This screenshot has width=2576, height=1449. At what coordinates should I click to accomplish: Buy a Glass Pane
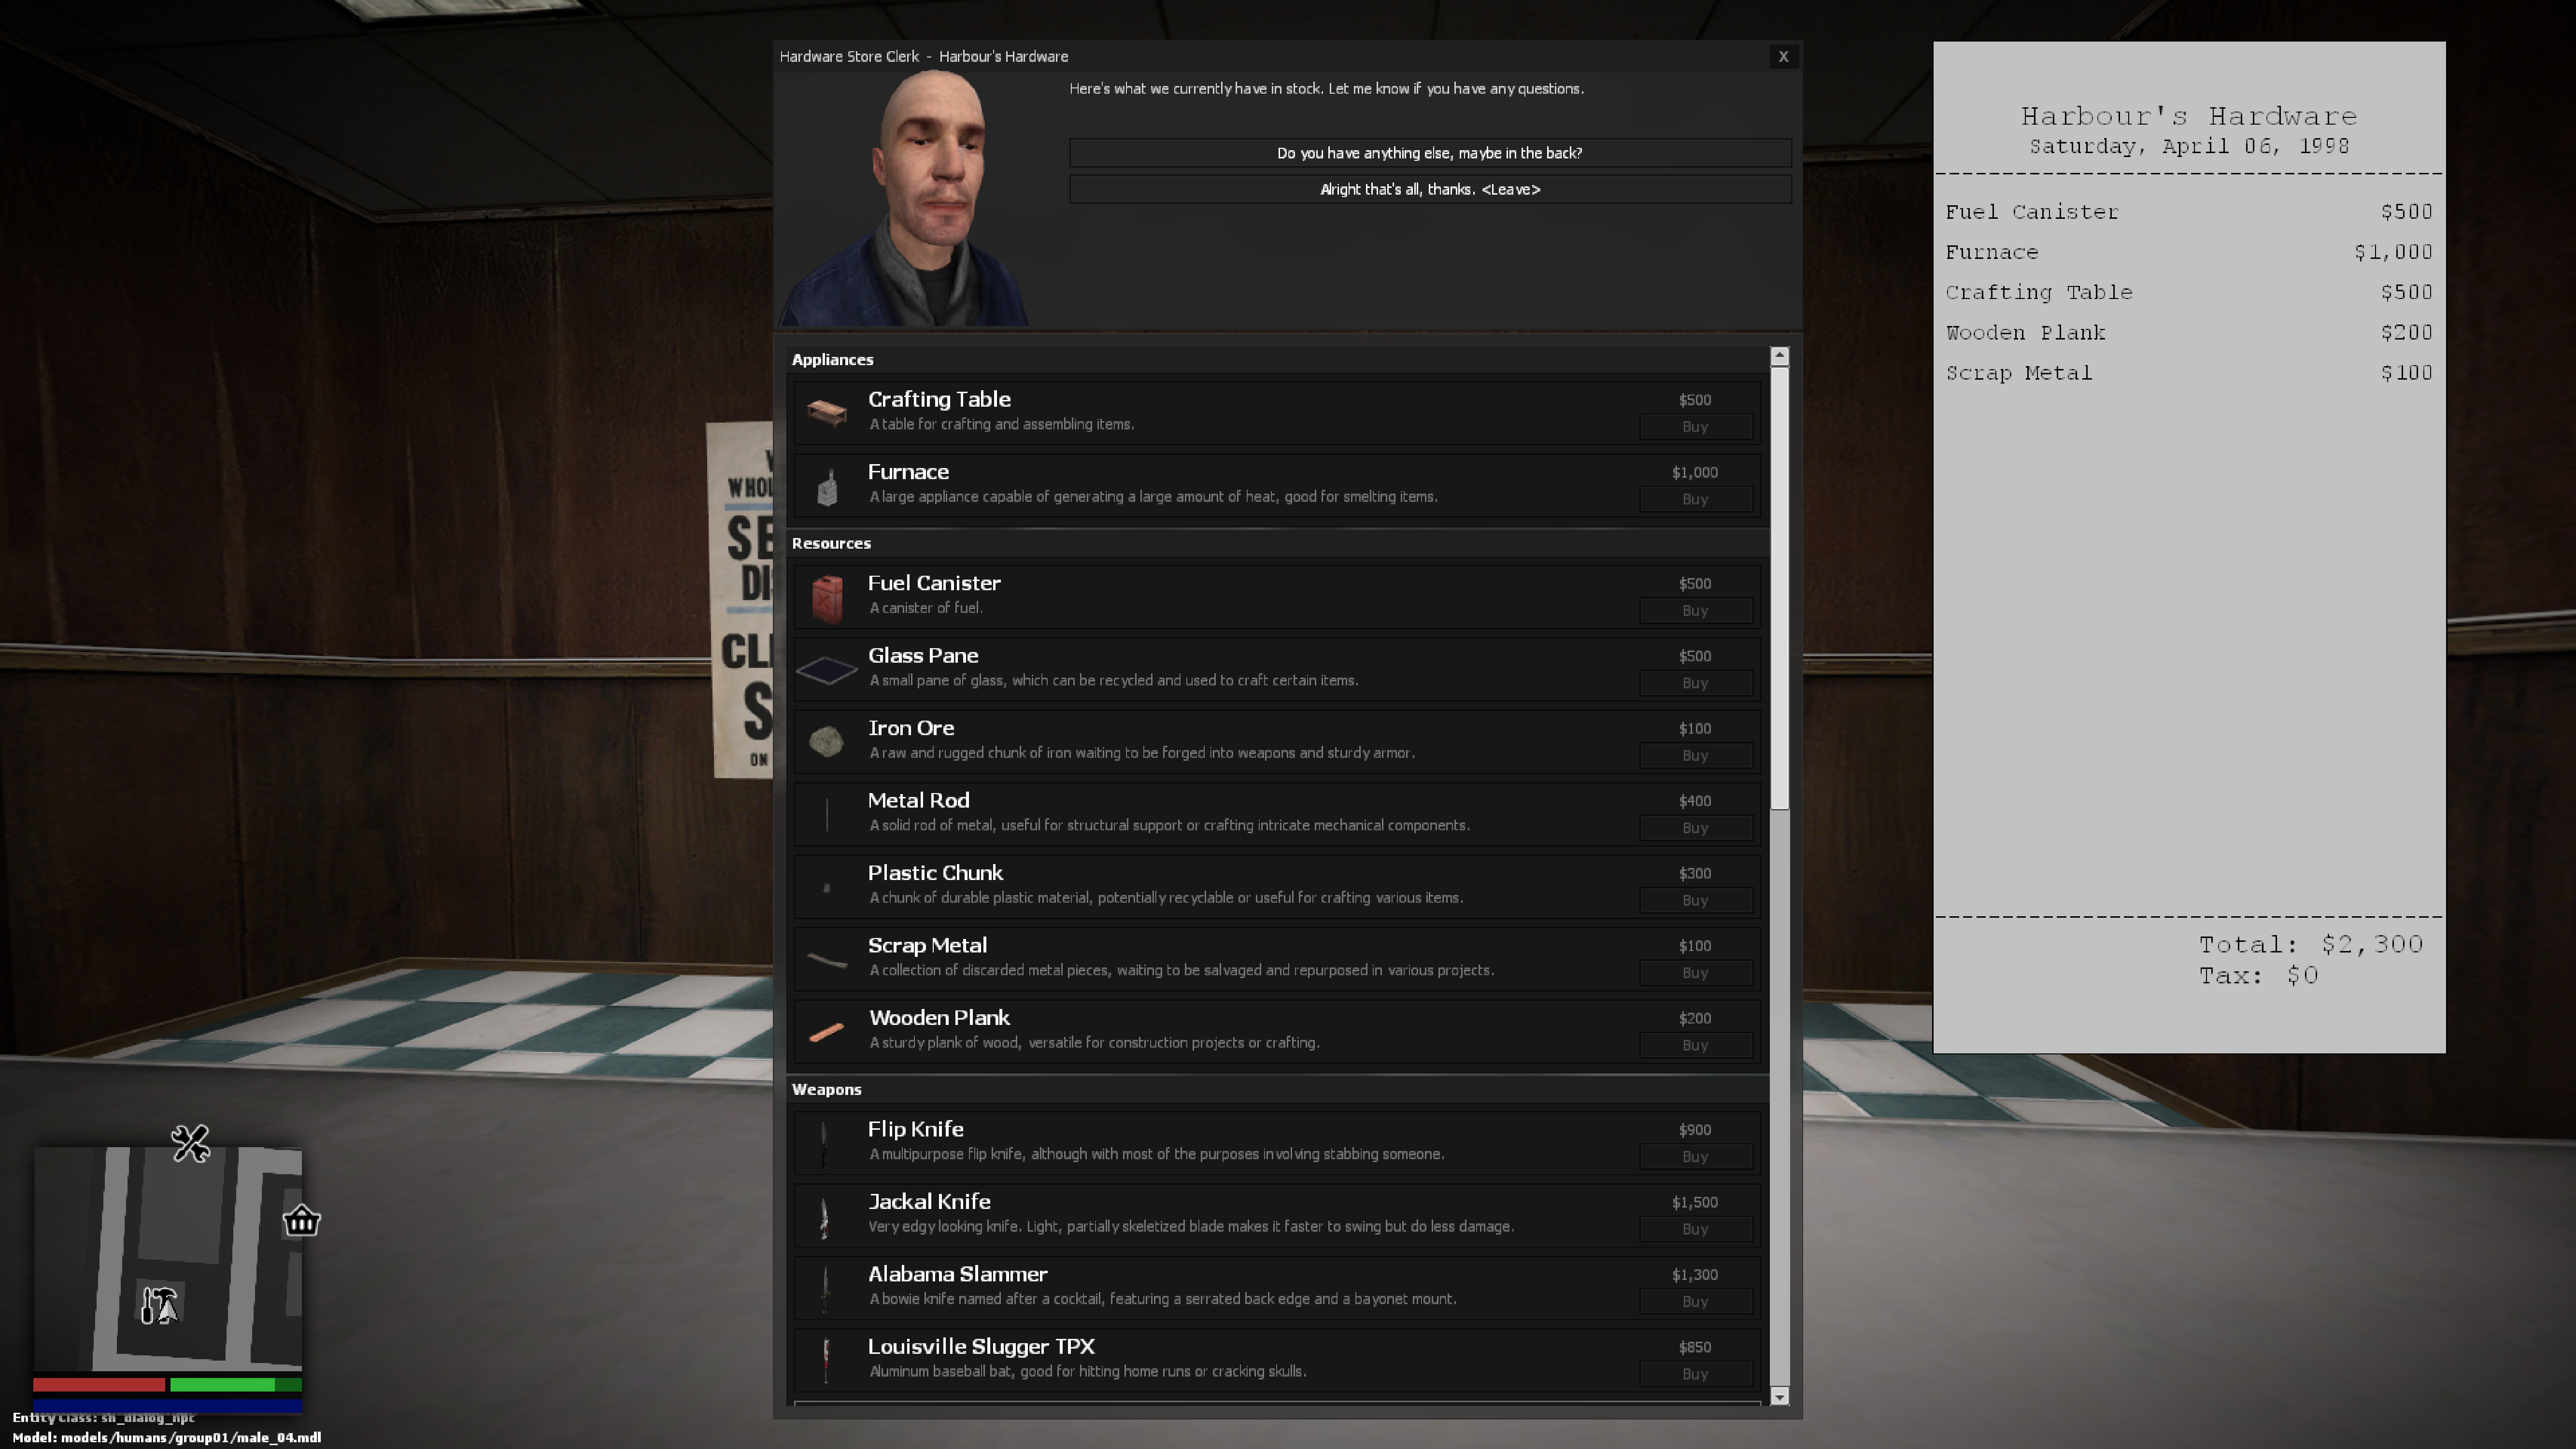tap(1695, 683)
